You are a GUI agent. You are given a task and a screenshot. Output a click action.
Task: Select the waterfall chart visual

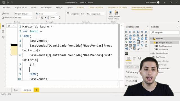click(x=126, y=39)
